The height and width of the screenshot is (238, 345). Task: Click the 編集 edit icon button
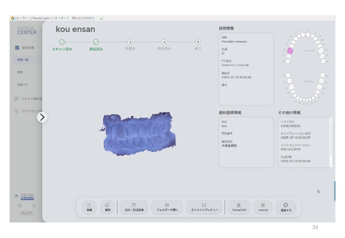89,207
